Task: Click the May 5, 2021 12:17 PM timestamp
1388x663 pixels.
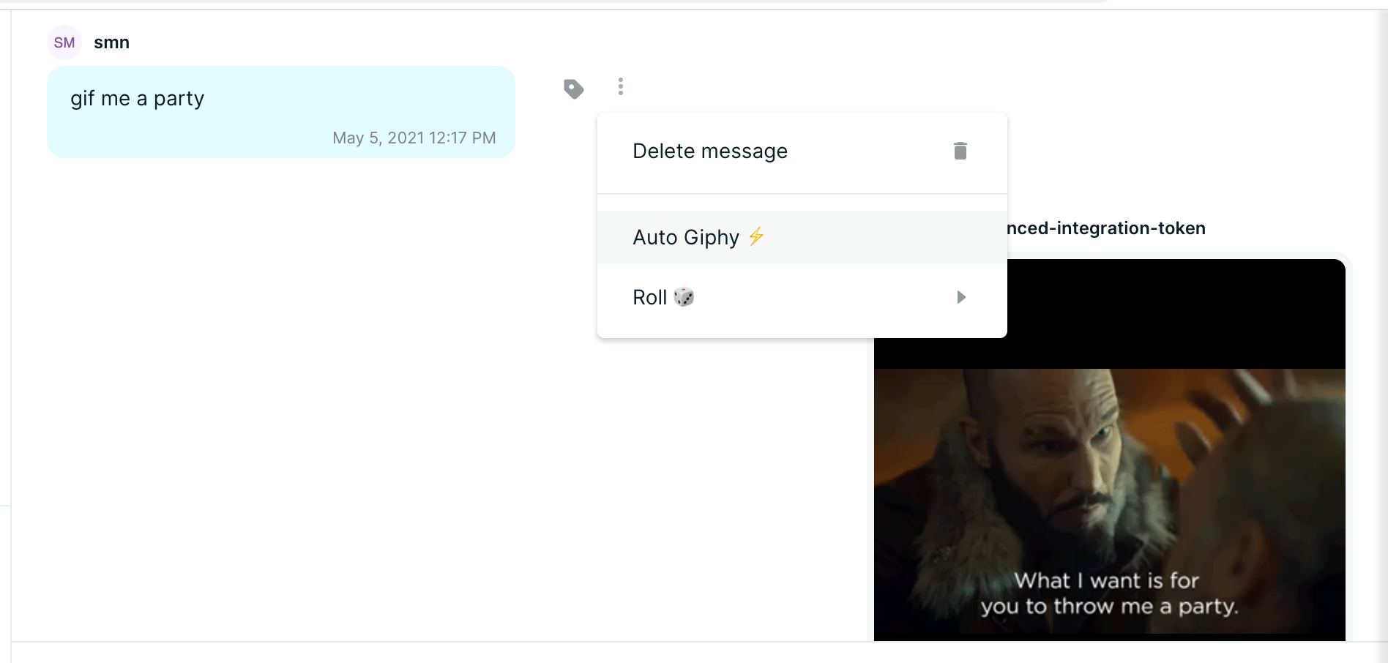Action: (414, 138)
